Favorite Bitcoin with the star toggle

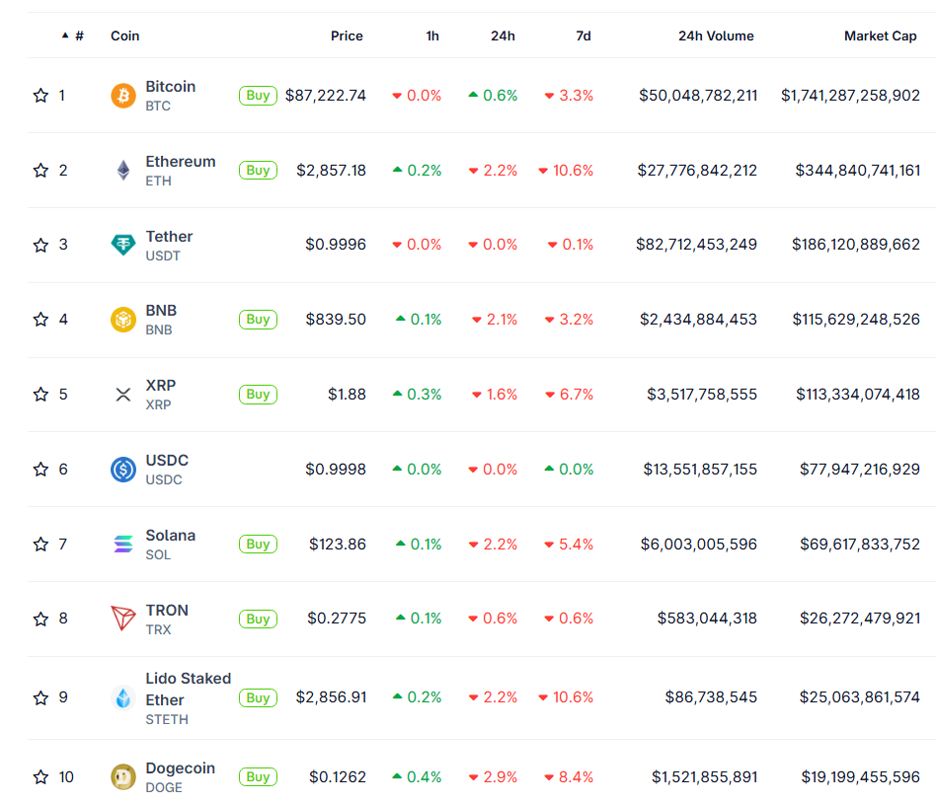40,96
